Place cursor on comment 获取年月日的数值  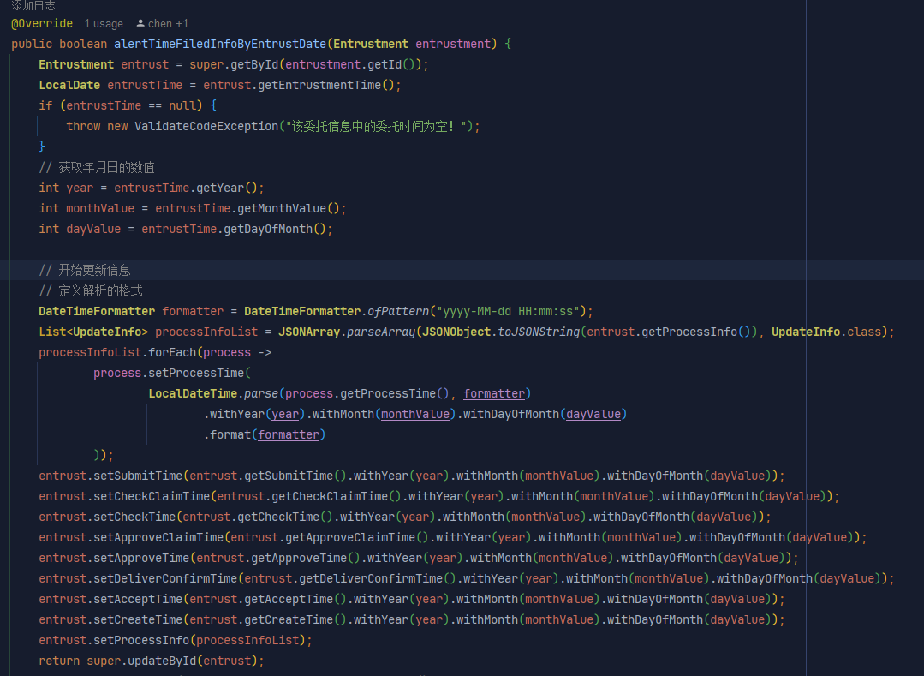click(106, 167)
